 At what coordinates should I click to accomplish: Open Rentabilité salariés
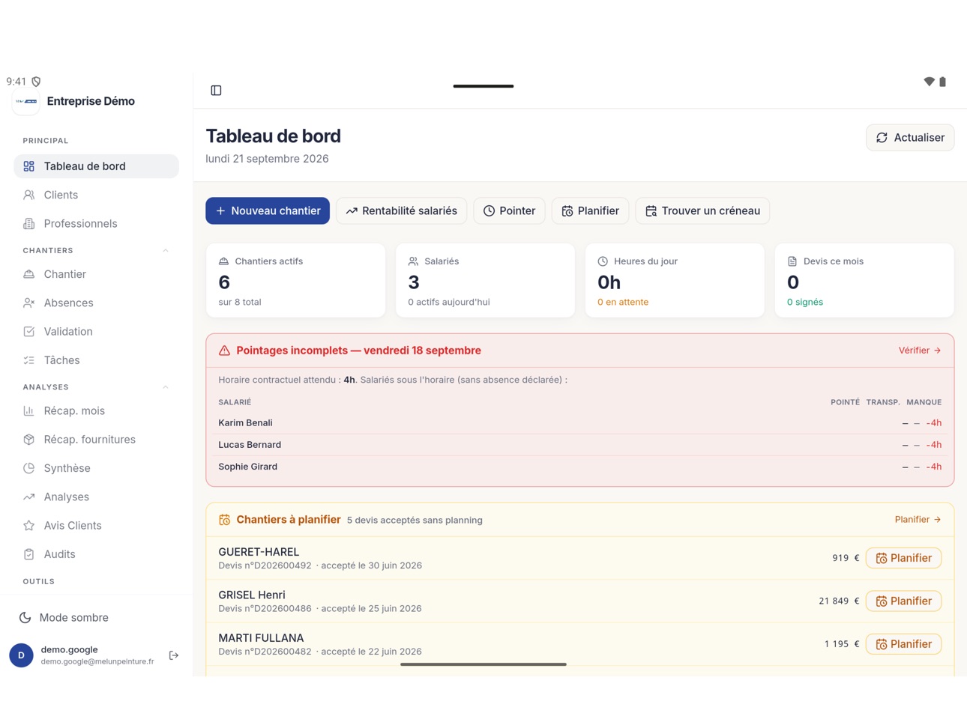click(x=401, y=210)
